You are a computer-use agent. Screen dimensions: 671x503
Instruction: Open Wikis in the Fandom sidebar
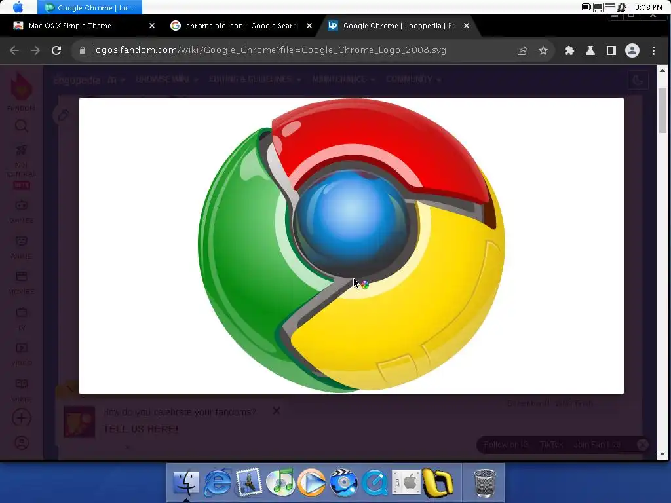coord(22,390)
